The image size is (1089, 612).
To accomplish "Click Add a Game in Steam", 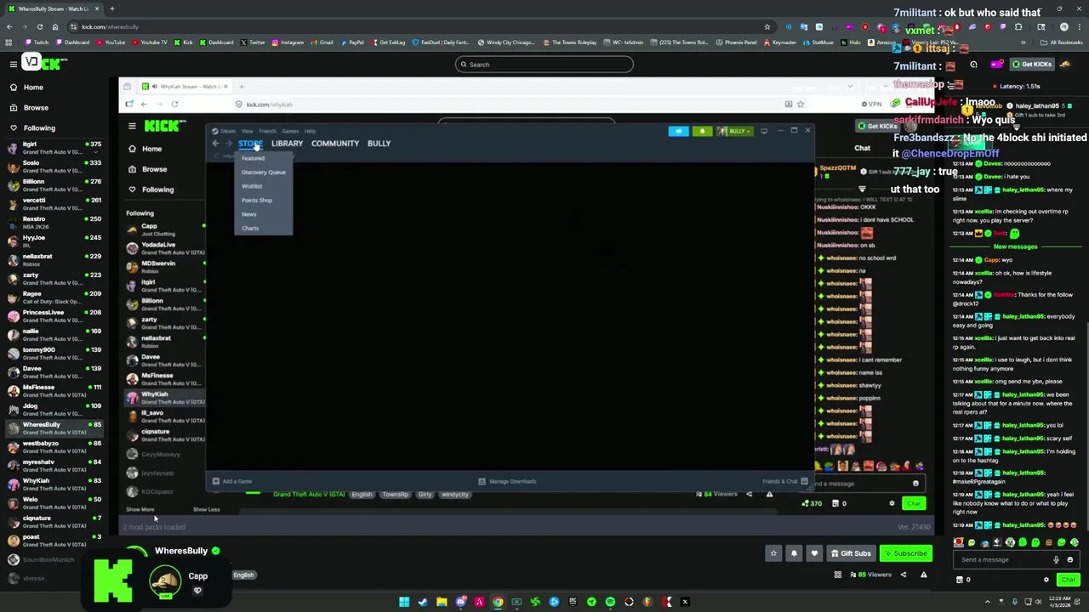I will click(x=231, y=482).
